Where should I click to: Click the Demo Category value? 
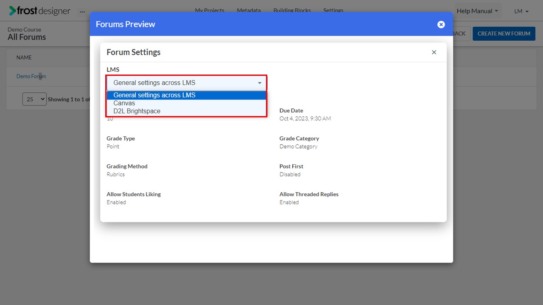point(298,147)
